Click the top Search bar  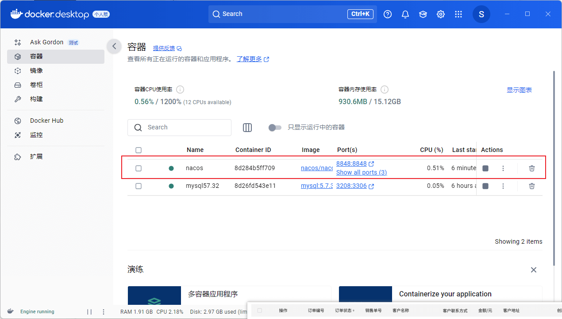pos(293,14)
